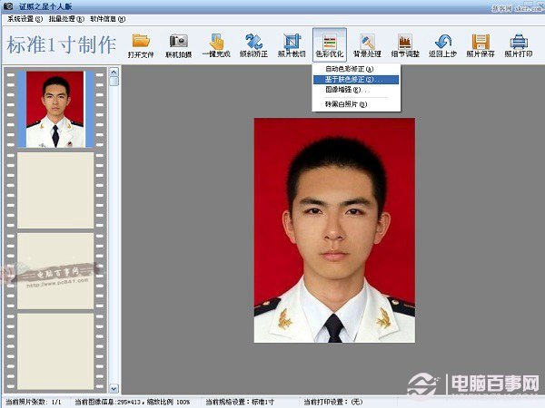Viewport: 545px width, 408px height.
Task: Select the first photo thumbnail in filmstrip
Action: (55, 110)
